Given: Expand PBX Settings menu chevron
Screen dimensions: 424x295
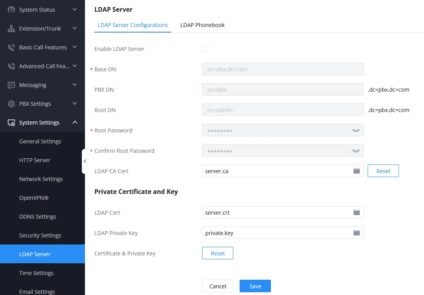Looking at the screenshot, I should pyautogui.click(x=75, y=103).
